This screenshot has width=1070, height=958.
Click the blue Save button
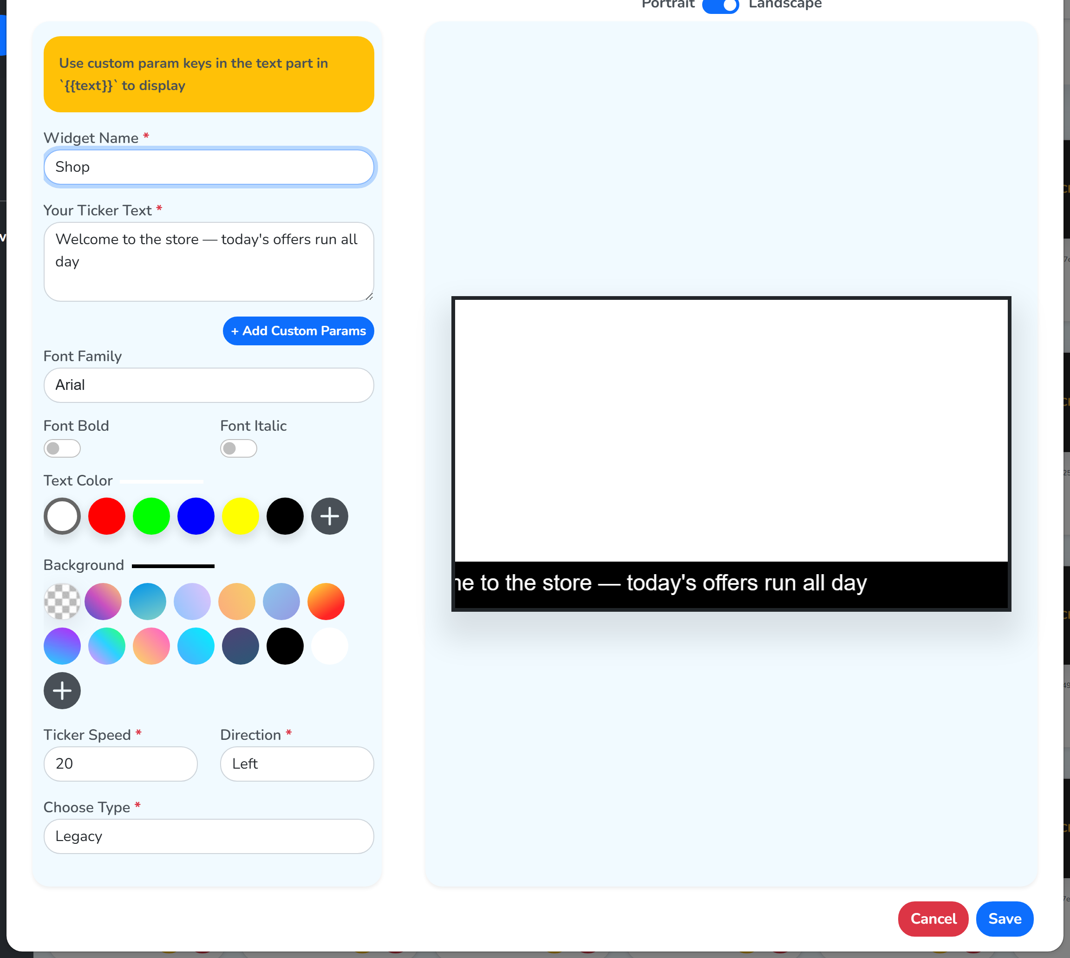(1005, 919)
